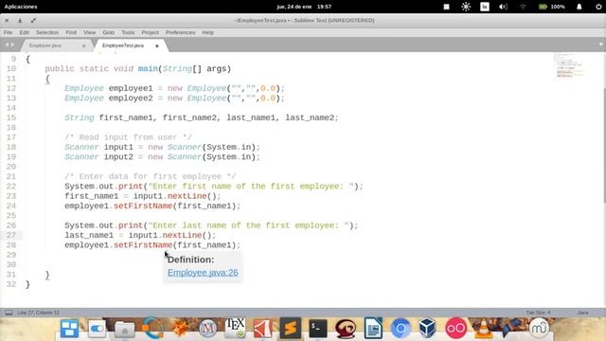Launch LibreOffice Writer from dock

click(373, 329)
